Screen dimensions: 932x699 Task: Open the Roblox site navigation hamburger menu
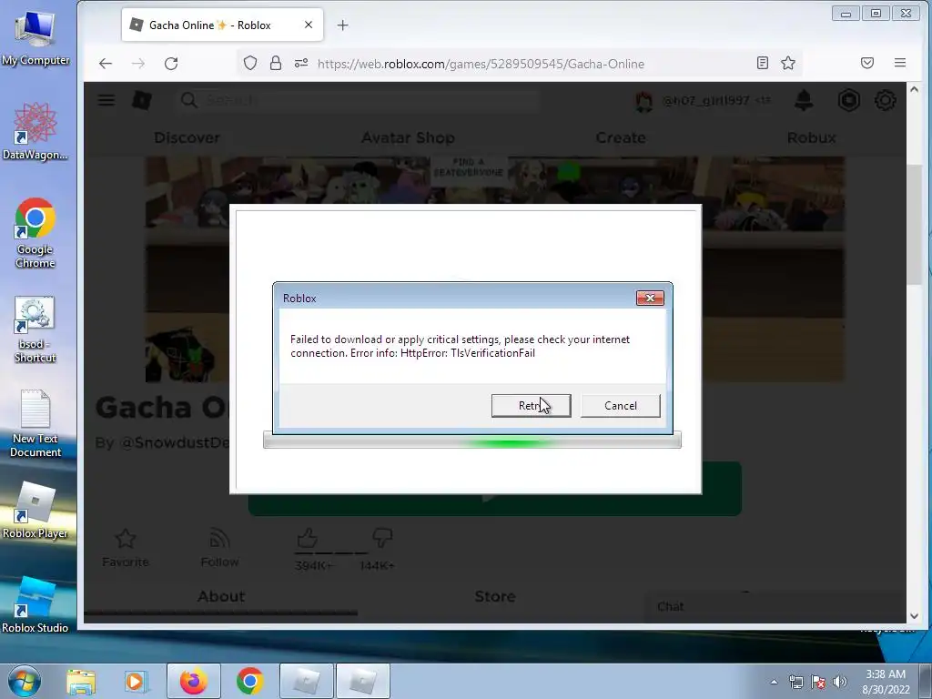106,100
